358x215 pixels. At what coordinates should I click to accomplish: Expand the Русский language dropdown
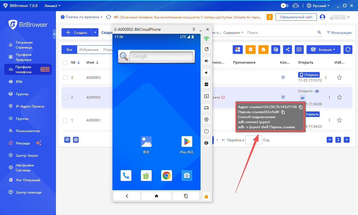click(x=318, y=6)
